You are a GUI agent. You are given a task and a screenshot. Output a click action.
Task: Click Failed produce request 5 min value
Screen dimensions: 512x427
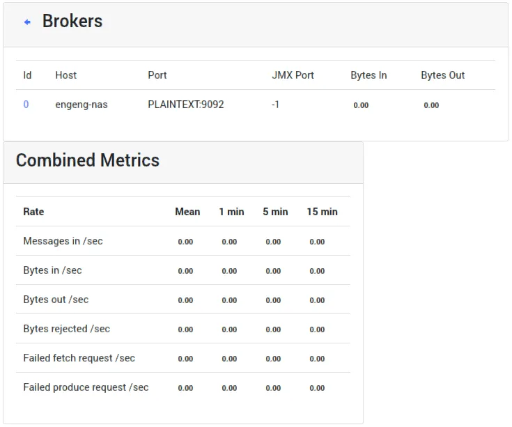pos(273,388)
